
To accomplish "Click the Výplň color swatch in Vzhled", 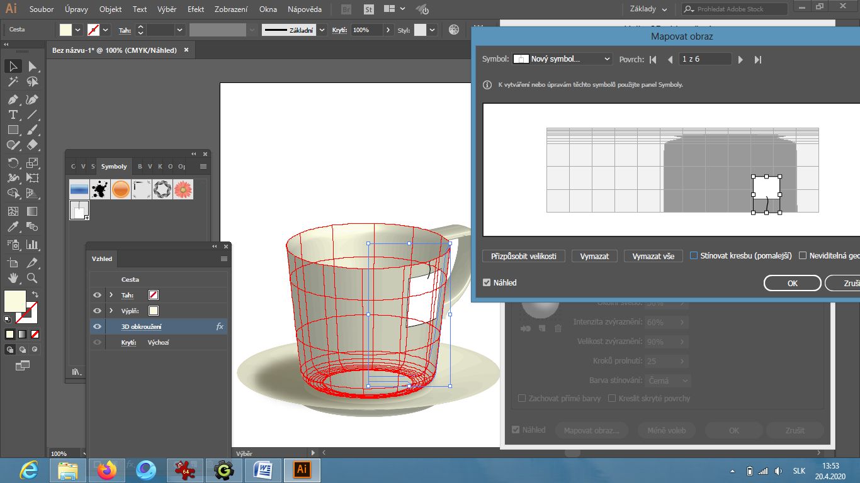I will [153, 311].
